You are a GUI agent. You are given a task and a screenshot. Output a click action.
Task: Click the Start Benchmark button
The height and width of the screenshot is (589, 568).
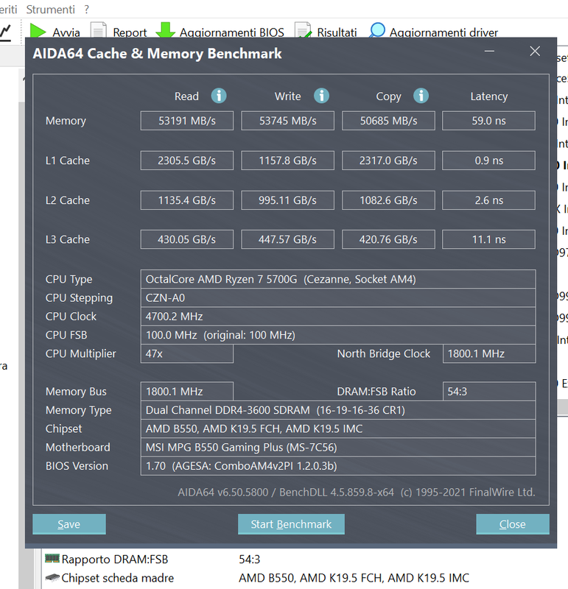click(291, 524)
